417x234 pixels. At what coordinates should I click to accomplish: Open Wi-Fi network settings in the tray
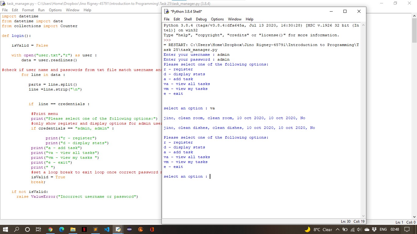coord(353,229)
